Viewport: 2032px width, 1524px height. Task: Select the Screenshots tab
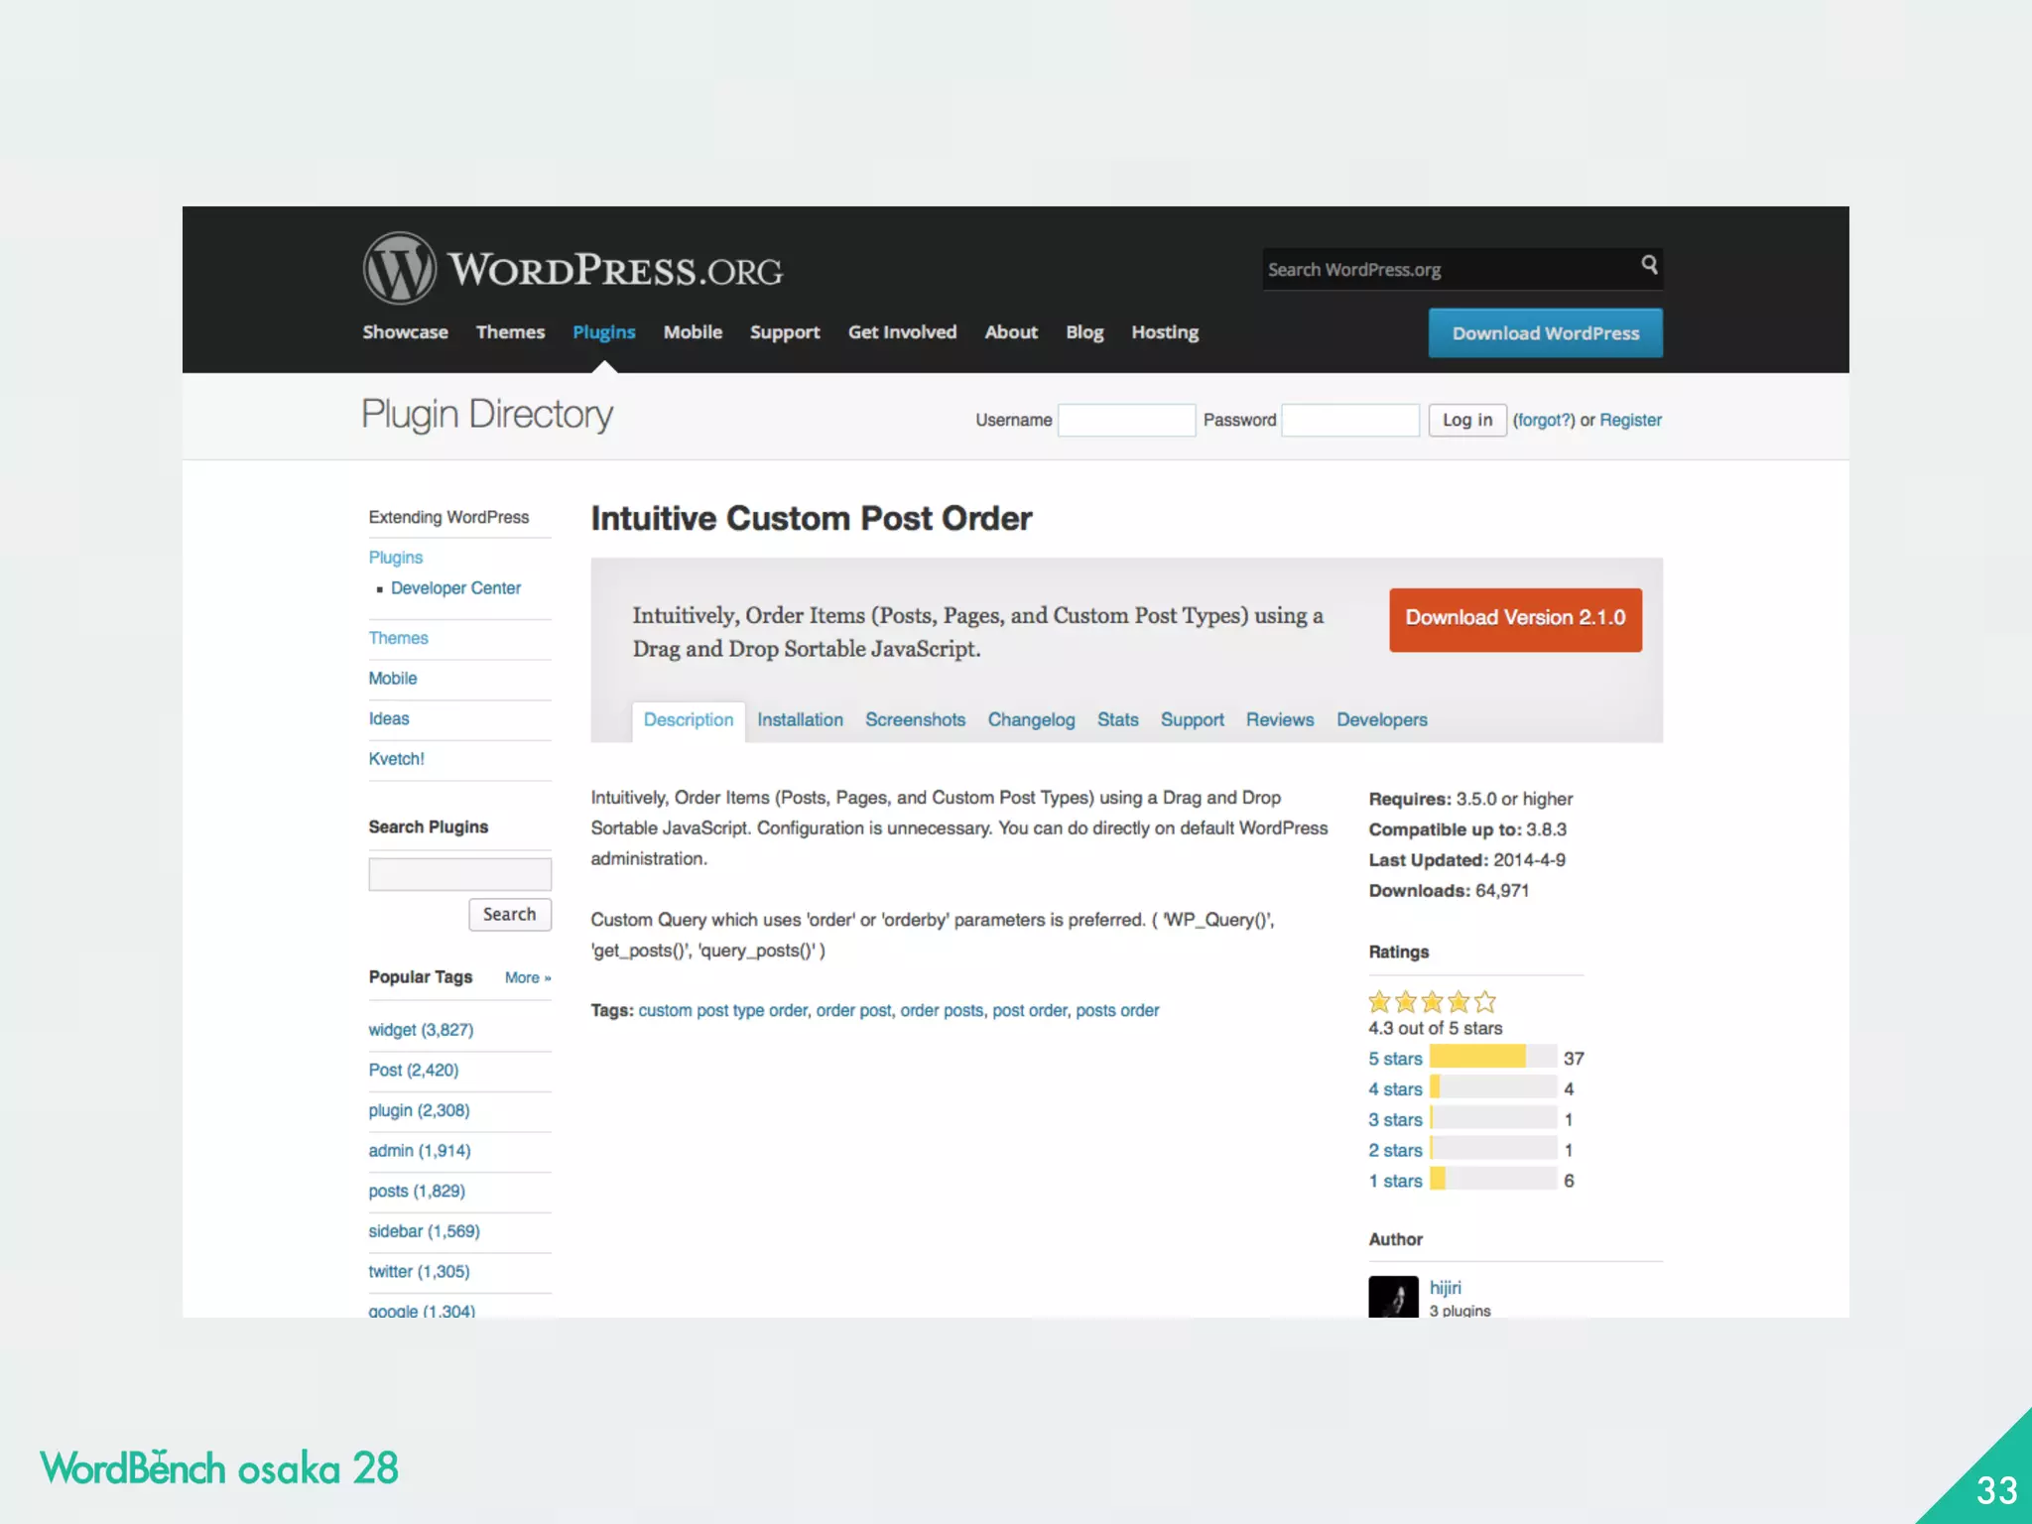tap(915, 719)
